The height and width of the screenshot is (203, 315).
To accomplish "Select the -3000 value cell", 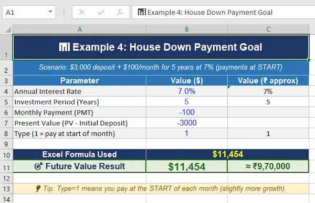I will (187, 123).
